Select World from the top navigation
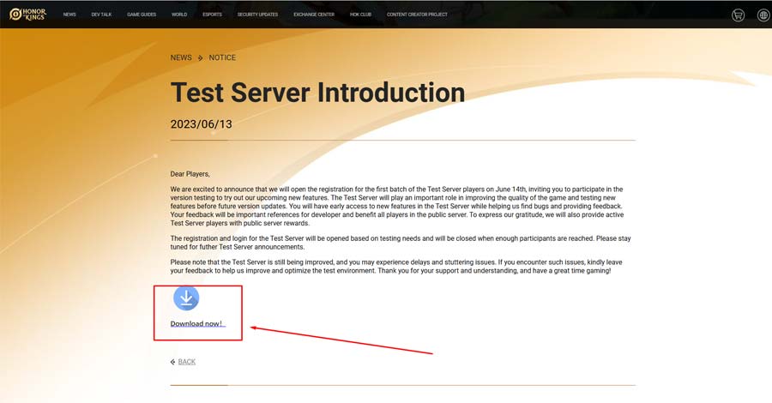 pos(179,15)
